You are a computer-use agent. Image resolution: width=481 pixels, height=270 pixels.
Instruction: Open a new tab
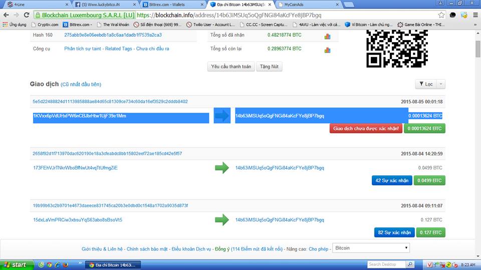pyautogui.click(x=349, y=5)
